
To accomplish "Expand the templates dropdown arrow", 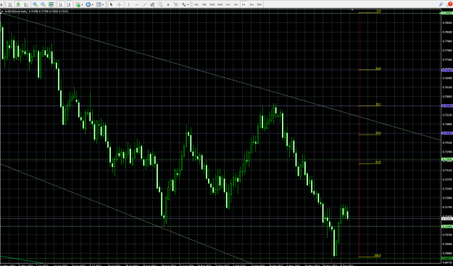I will pyautogui.click(x=103, y=4).
